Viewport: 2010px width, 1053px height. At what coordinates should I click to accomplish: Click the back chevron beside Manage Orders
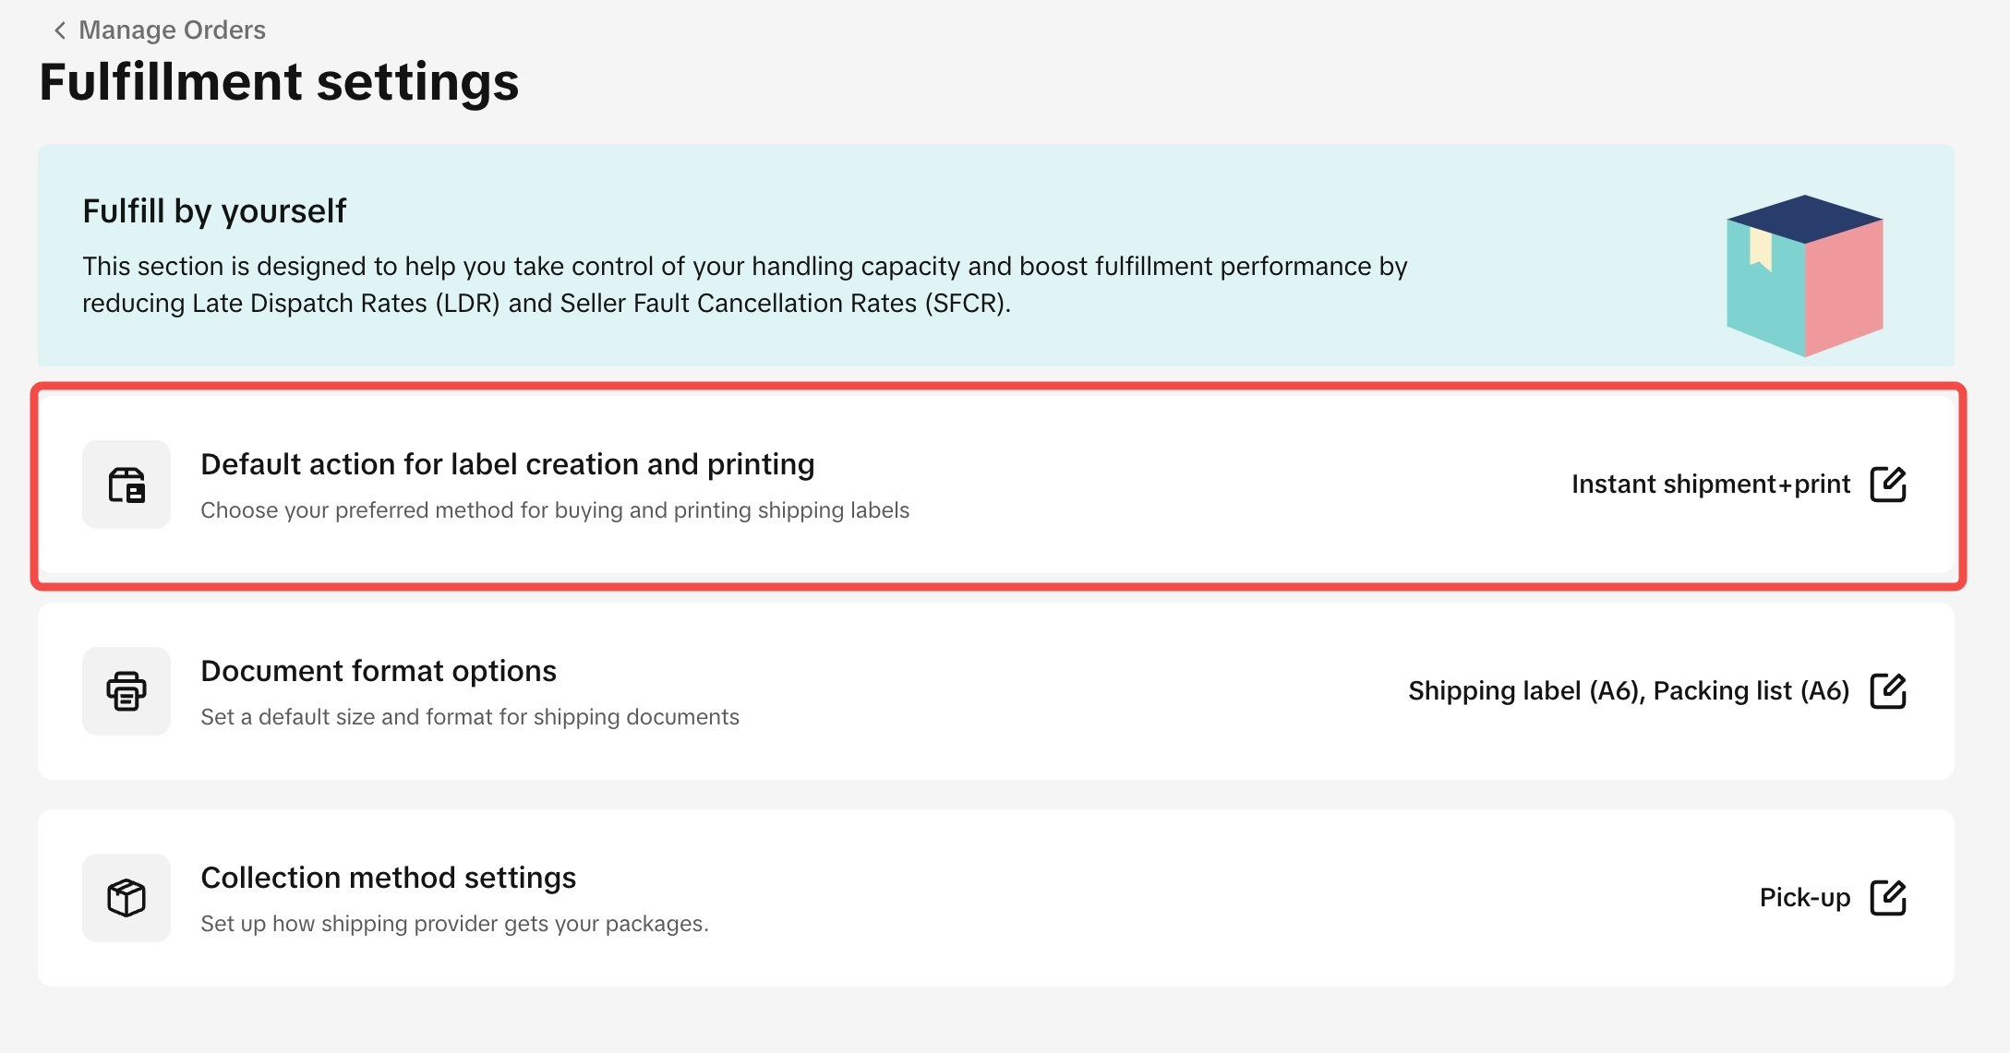tap(60, 30)
